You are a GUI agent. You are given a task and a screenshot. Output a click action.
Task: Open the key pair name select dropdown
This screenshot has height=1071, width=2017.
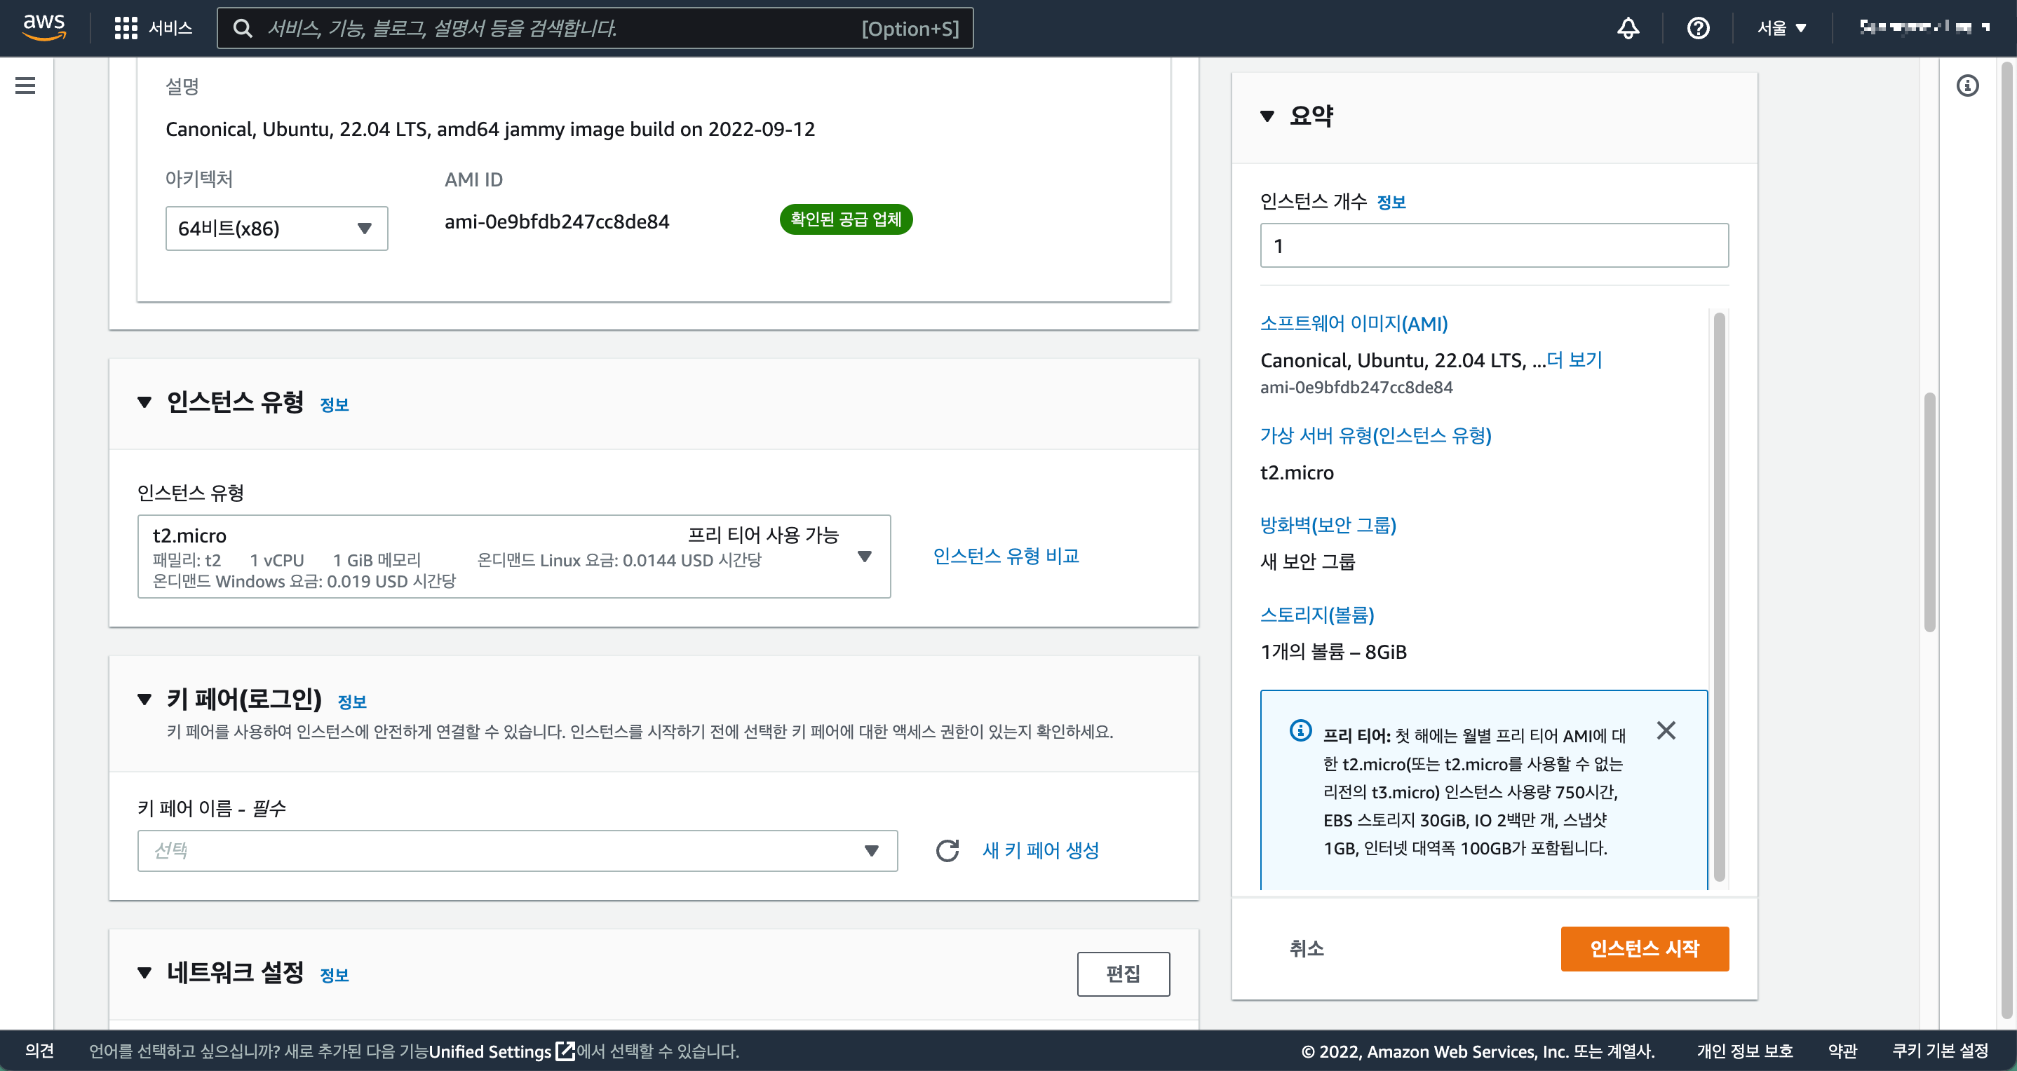coord(517,850)
